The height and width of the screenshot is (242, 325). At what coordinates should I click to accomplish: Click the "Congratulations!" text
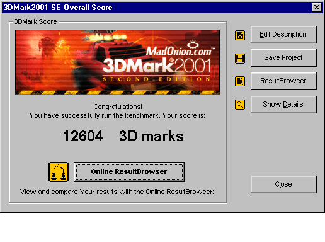pos(118,107)
